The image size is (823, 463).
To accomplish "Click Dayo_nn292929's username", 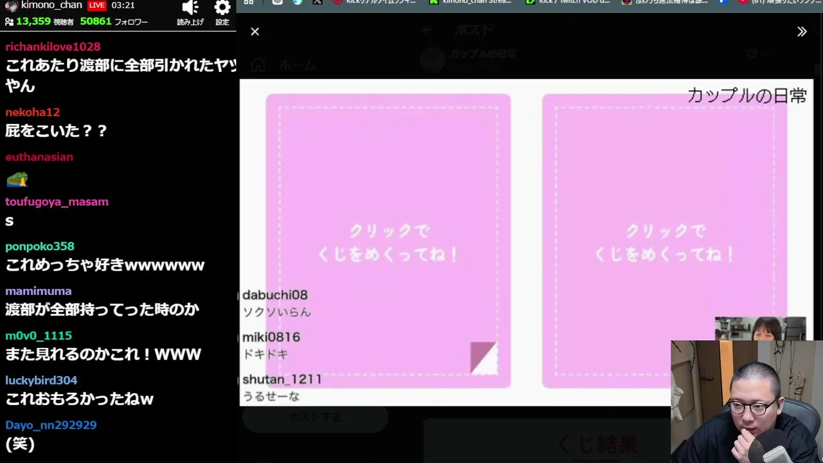I will click(51, 425).
